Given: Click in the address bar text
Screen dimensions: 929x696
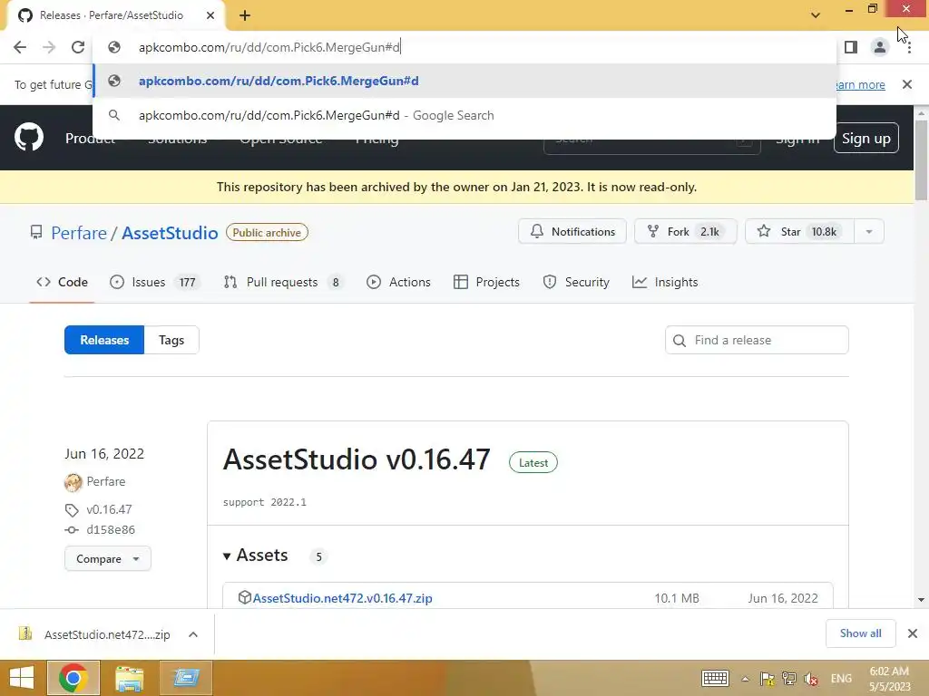Looking at the screenshot, I should 269,47.
